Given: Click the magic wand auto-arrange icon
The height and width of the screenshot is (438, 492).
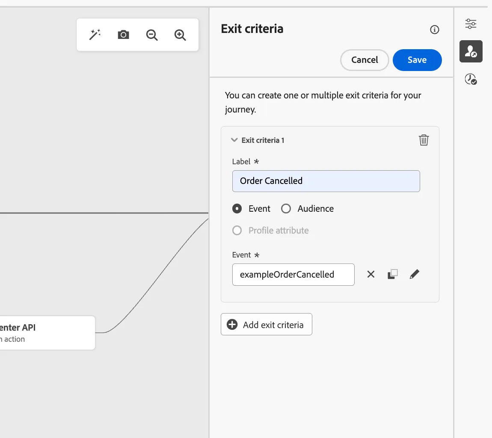Looking at the screenshot, I should pos(95,35).
